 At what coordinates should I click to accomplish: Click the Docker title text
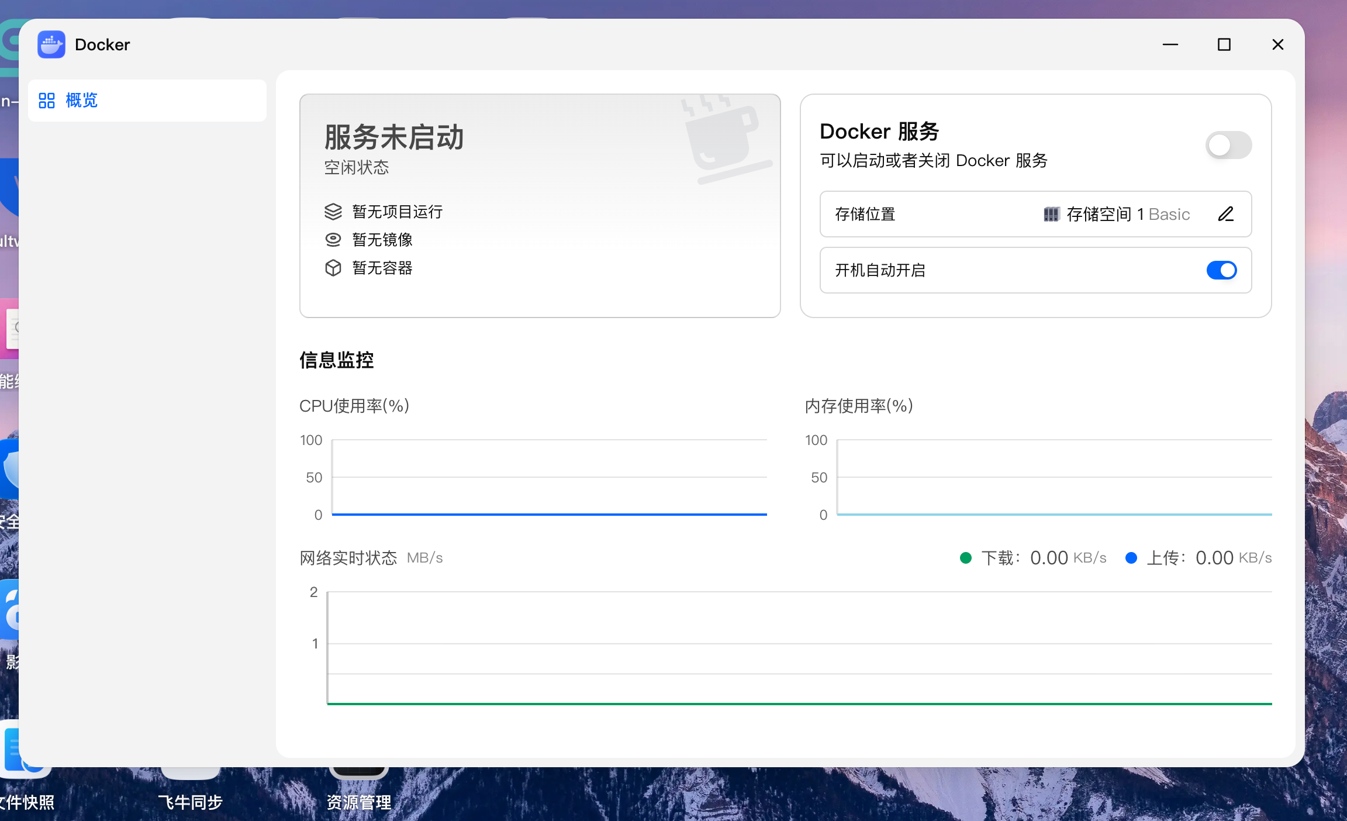click(x=102, y=44)
